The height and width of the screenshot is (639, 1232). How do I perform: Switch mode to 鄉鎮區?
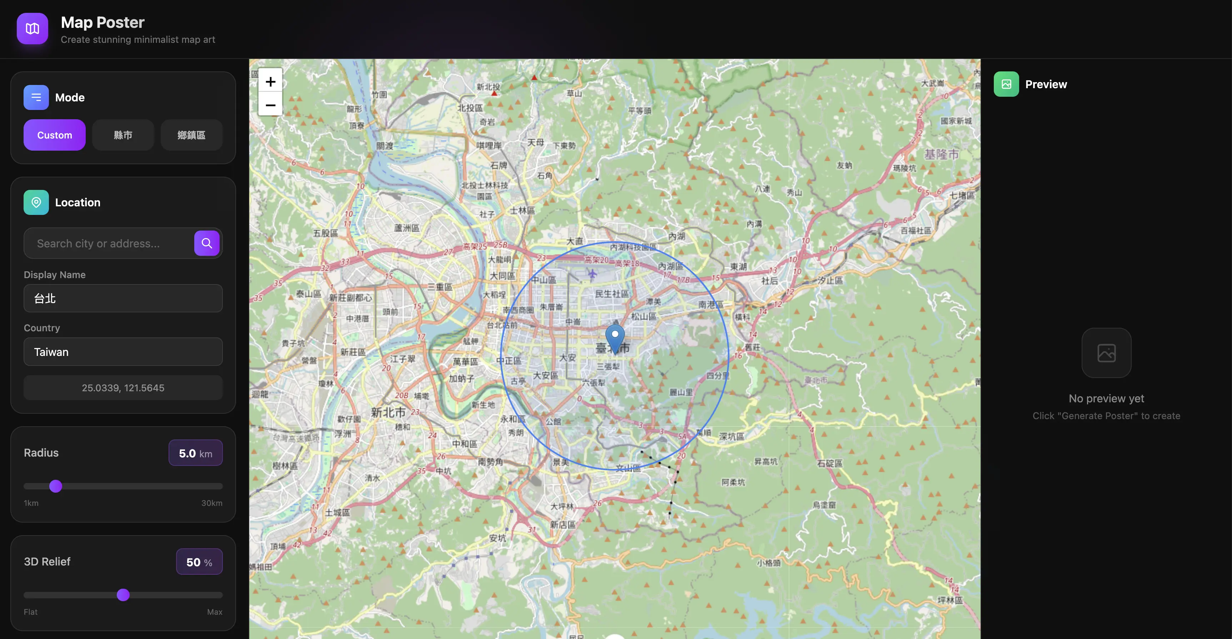(x=191, y=135)
